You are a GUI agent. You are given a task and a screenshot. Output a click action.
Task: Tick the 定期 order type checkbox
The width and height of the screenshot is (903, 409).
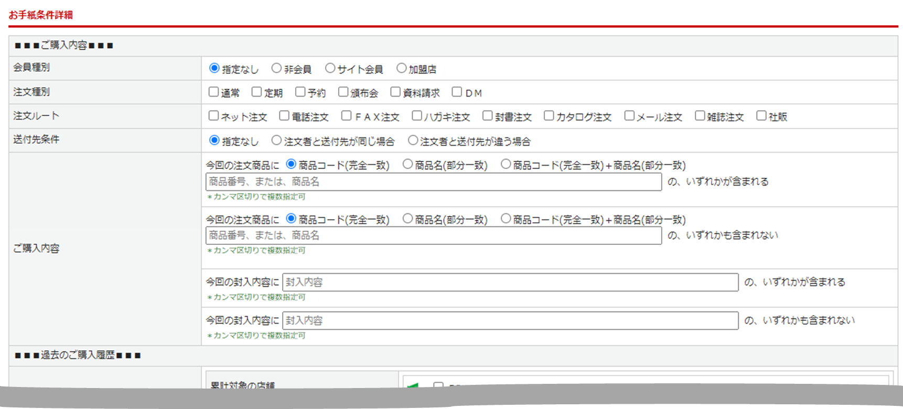point(256,92)
